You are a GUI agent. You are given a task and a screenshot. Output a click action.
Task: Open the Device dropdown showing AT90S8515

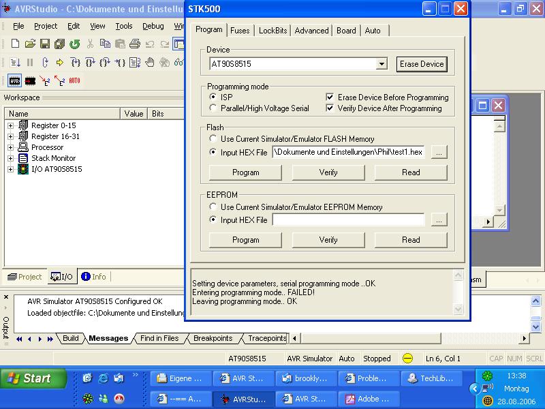381,63
